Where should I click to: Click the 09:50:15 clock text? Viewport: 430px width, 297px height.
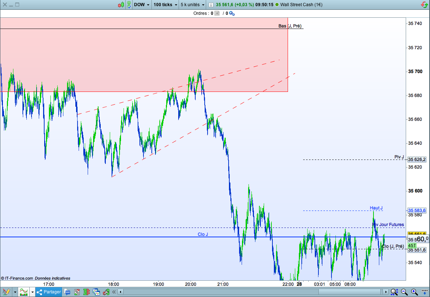pos(264,5)
